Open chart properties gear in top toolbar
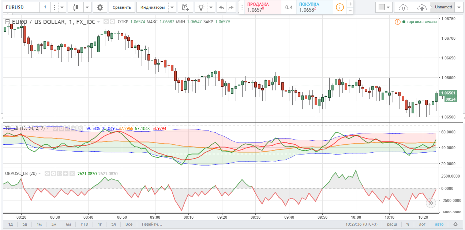Image resolution: width=465 pixels, height=230 pixels. (x=100, y=7)
